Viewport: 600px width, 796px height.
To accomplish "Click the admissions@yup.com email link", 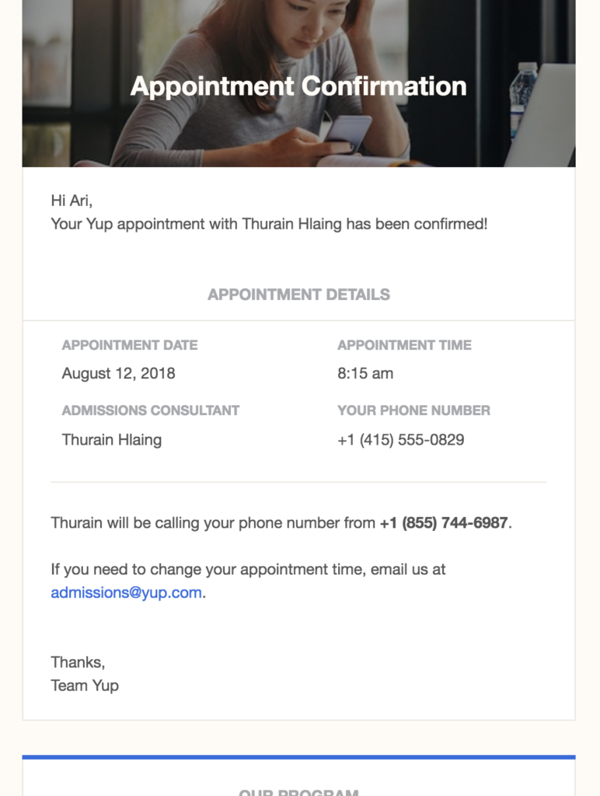I will point(127,592).
